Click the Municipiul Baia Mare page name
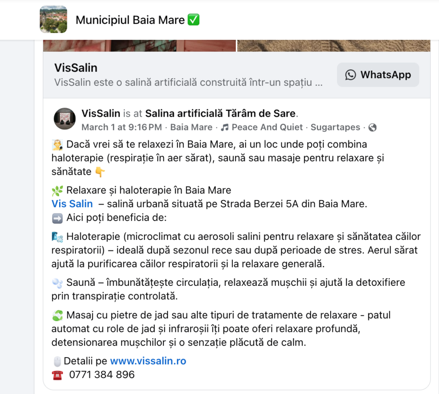 click(x=130, y=20)
